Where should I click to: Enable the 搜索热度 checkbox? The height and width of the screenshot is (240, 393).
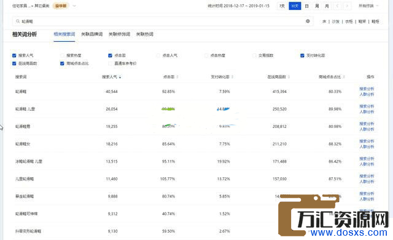(62, 55)
